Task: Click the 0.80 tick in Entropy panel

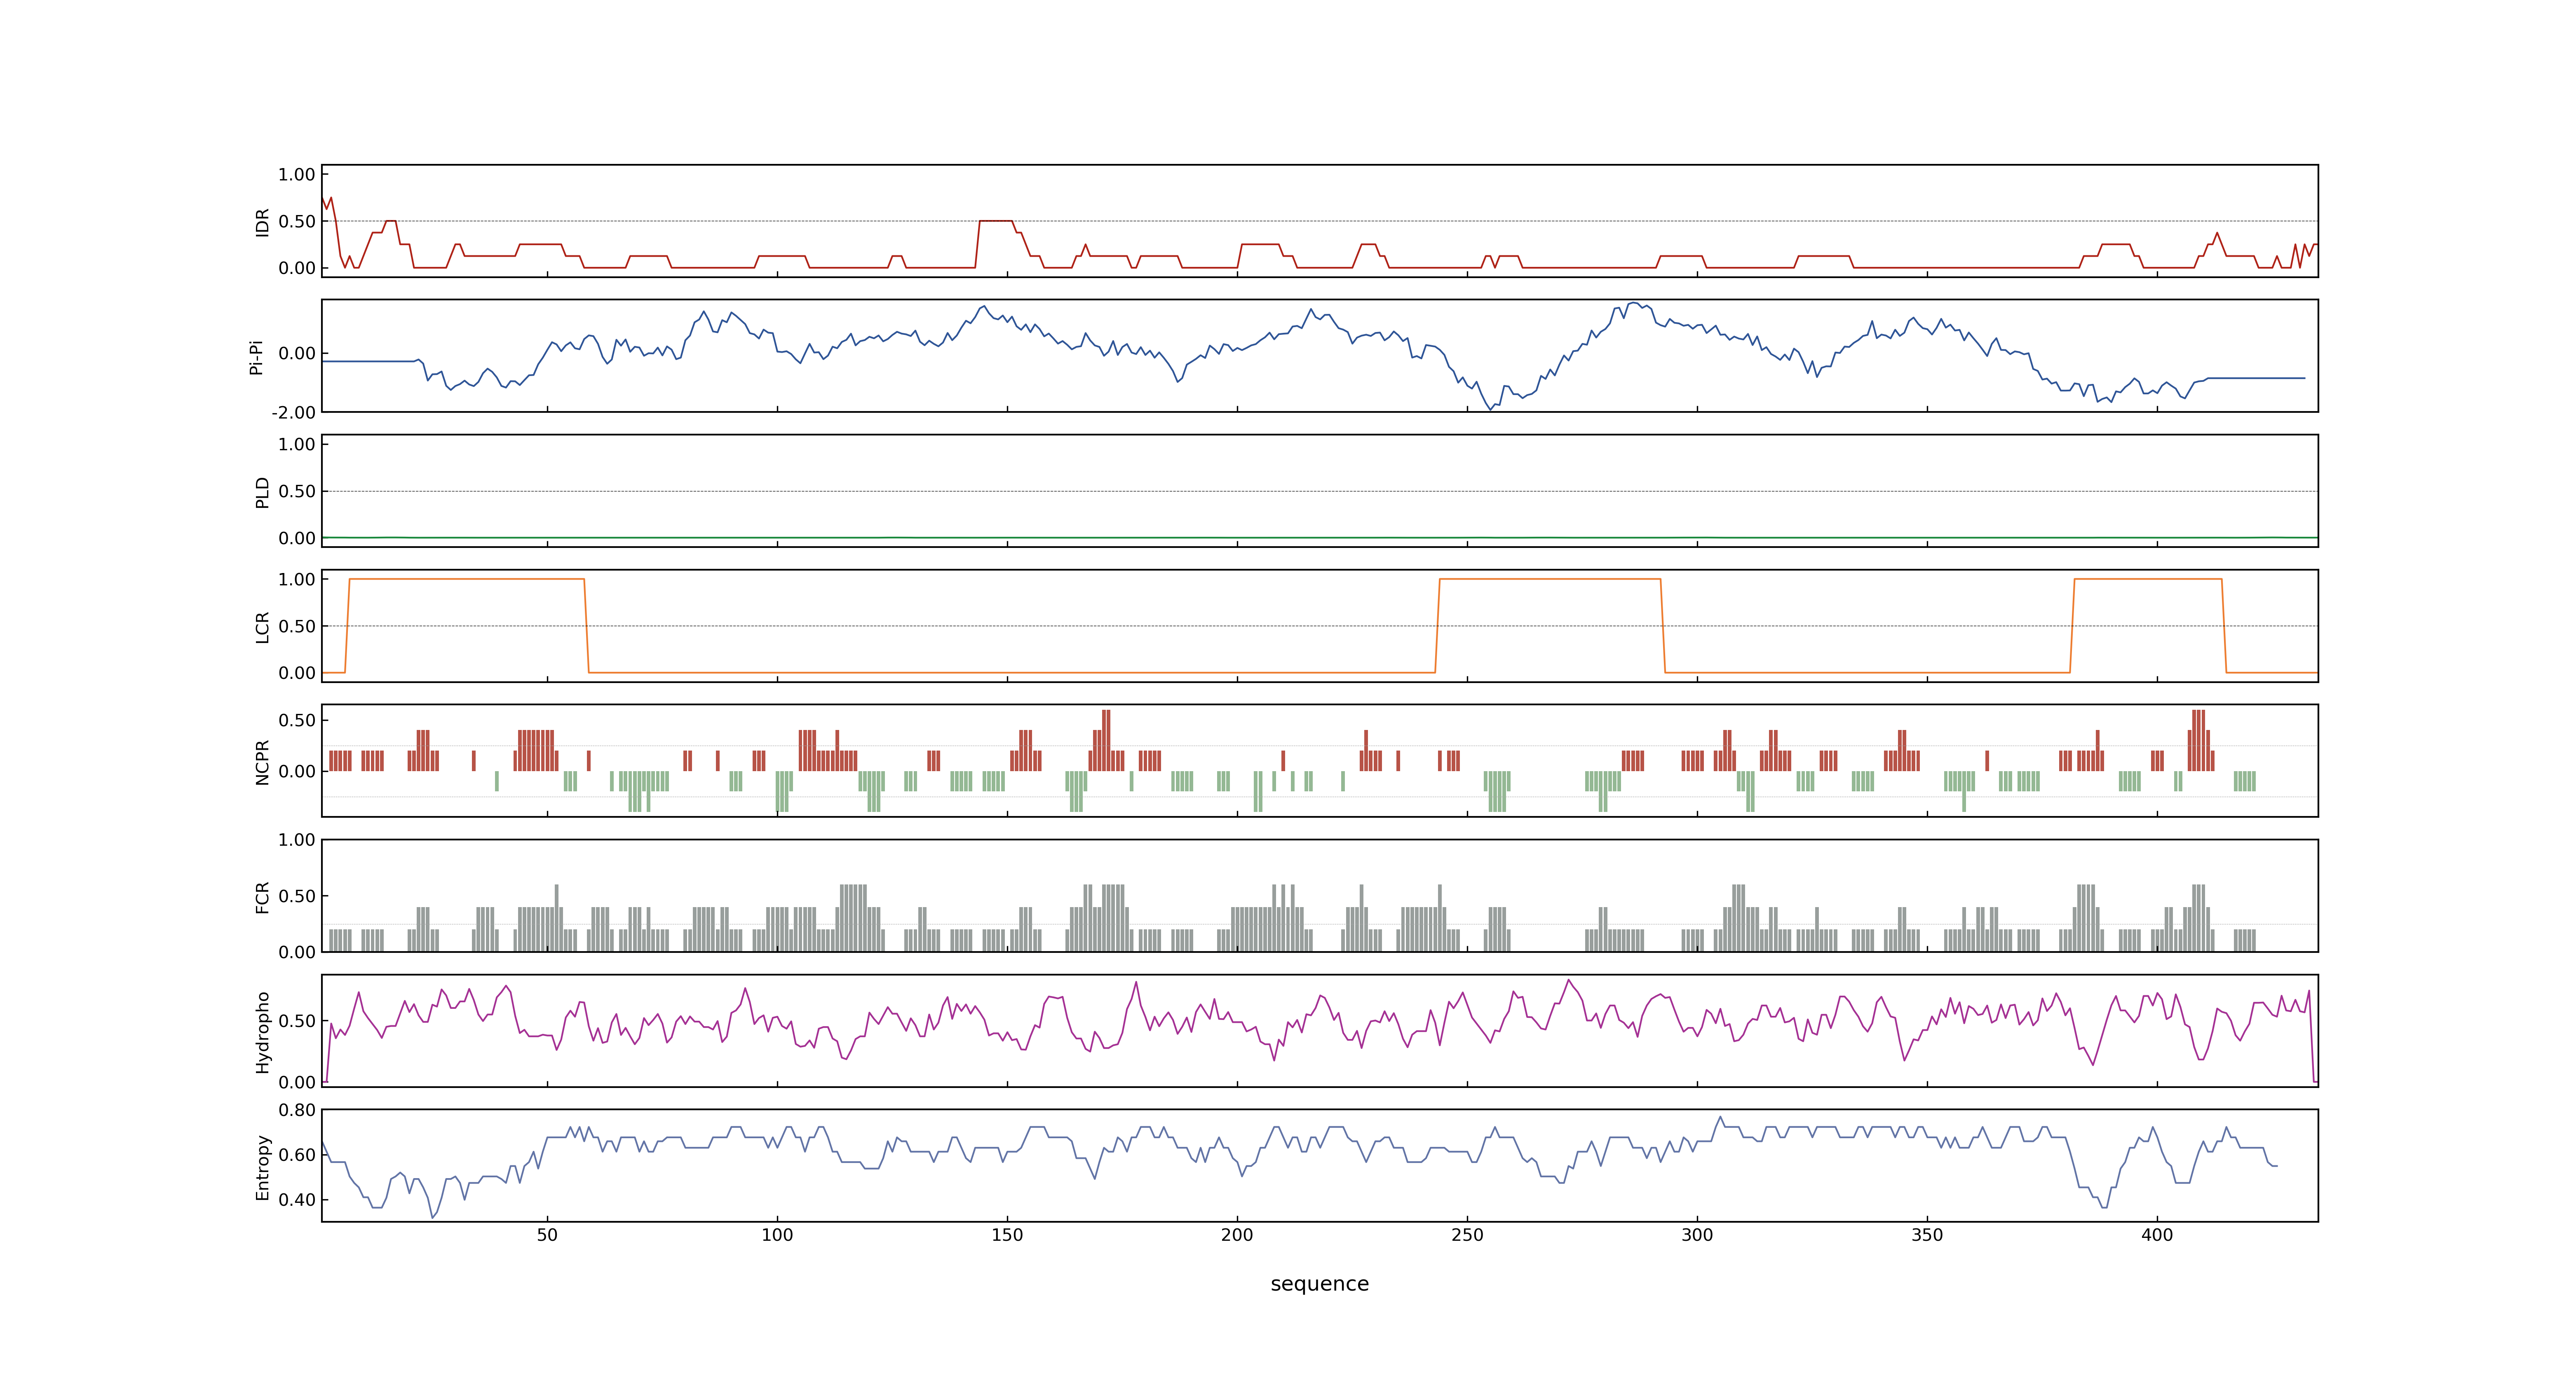Action: 297,1110
